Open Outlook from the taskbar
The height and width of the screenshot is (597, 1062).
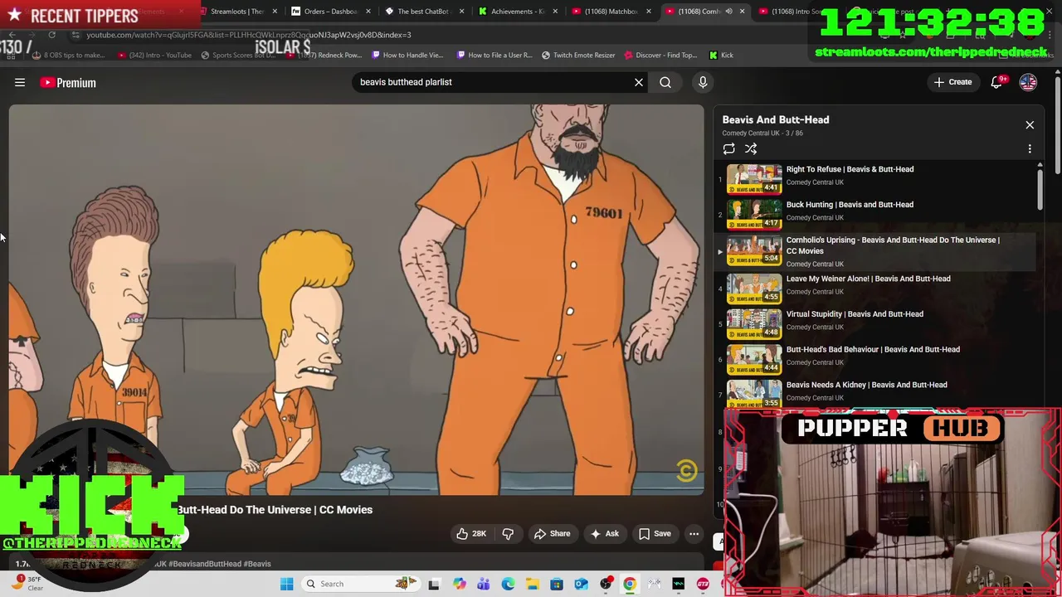click(582, 584)
